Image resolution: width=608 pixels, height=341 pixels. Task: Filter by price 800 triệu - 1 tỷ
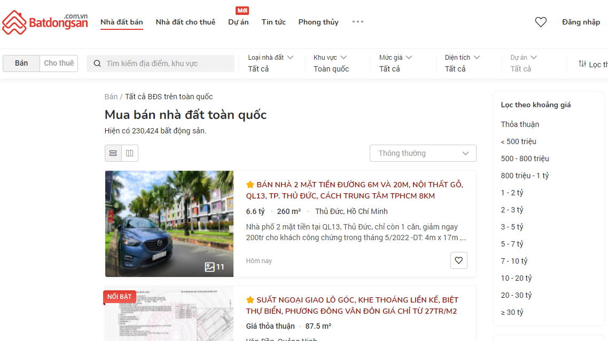(x=525, y=176)
